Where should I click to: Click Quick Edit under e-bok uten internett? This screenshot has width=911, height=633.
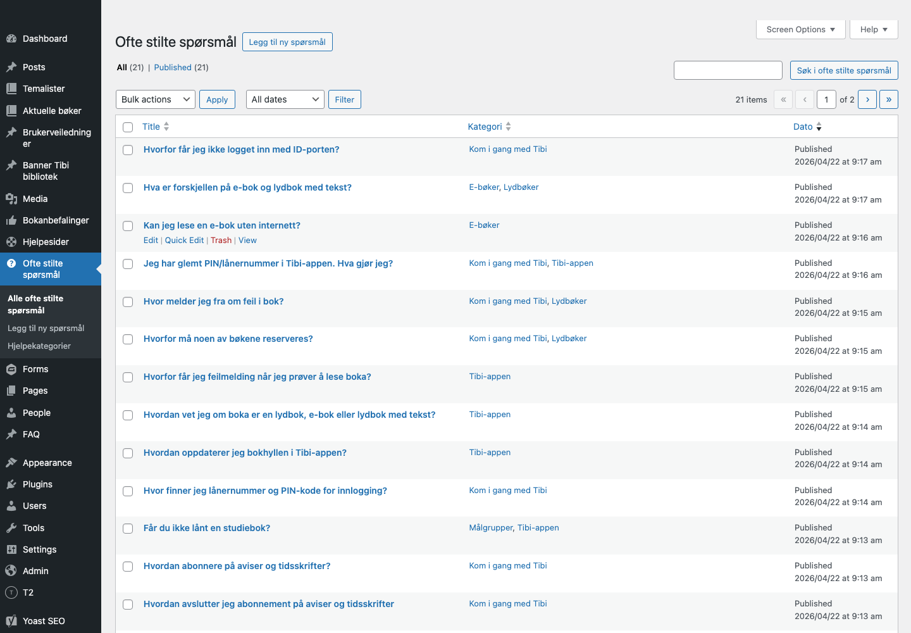click(x=184, y=240)
